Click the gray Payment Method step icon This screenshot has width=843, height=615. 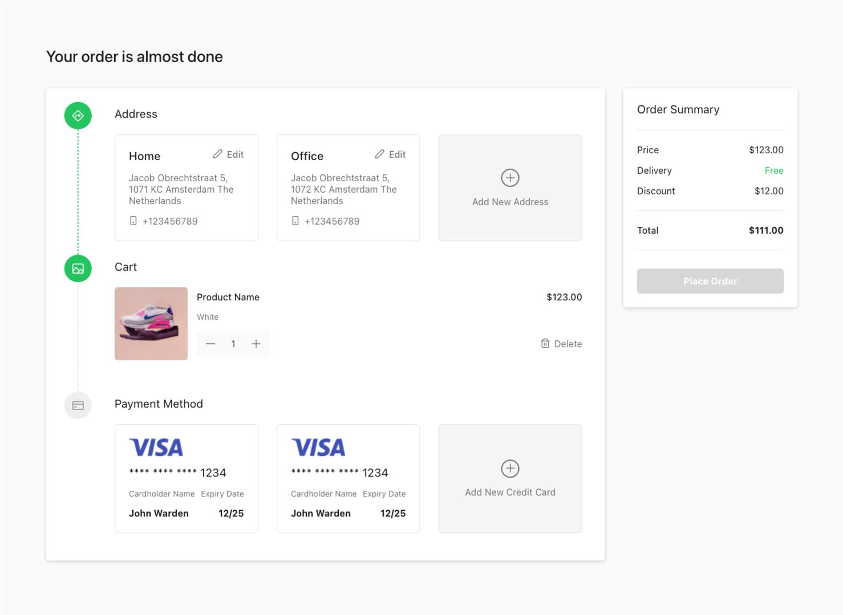point(78,405)
